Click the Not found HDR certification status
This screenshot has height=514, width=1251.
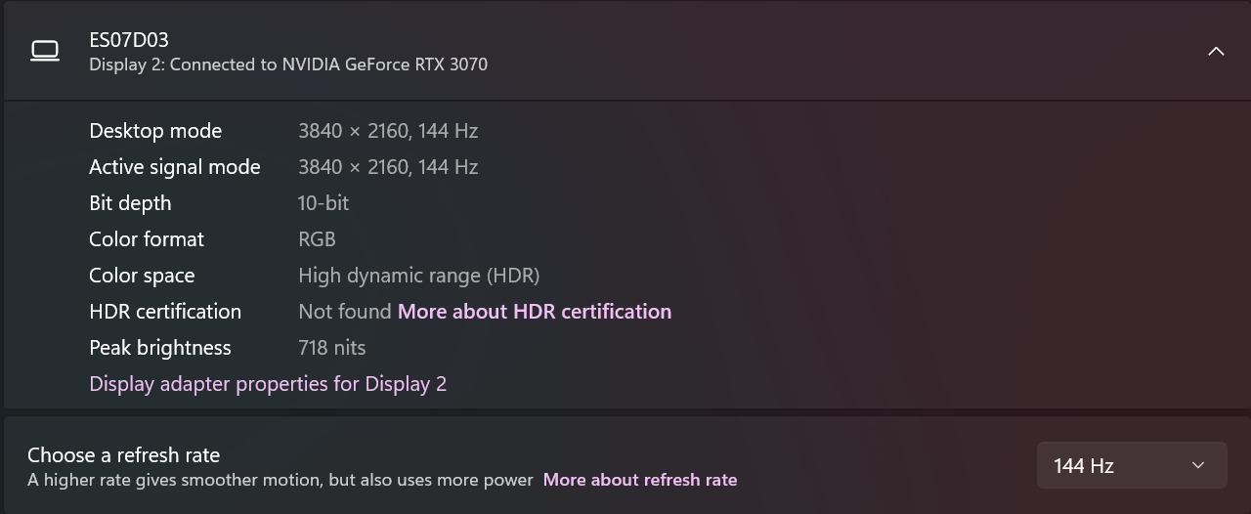pos(344,312)
